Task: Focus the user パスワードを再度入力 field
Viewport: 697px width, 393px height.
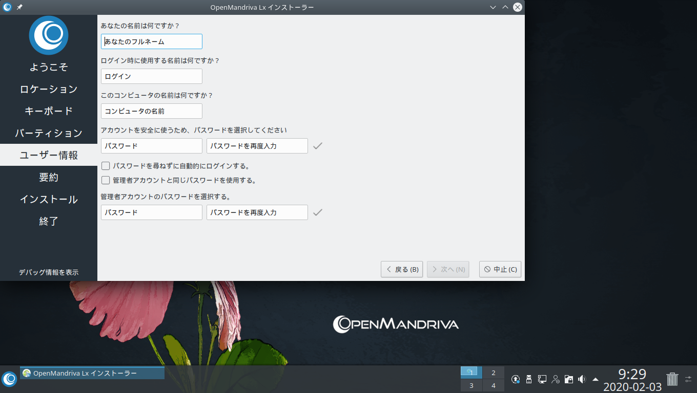Action: coord(257,146)
